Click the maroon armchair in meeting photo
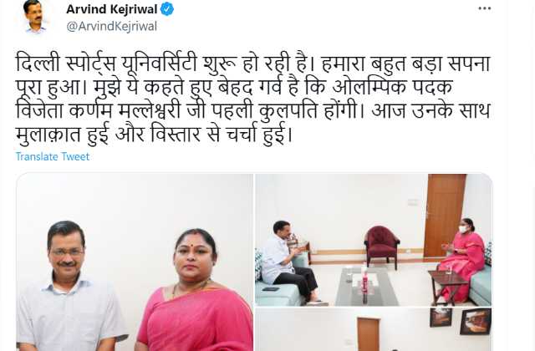 [381, 247]
